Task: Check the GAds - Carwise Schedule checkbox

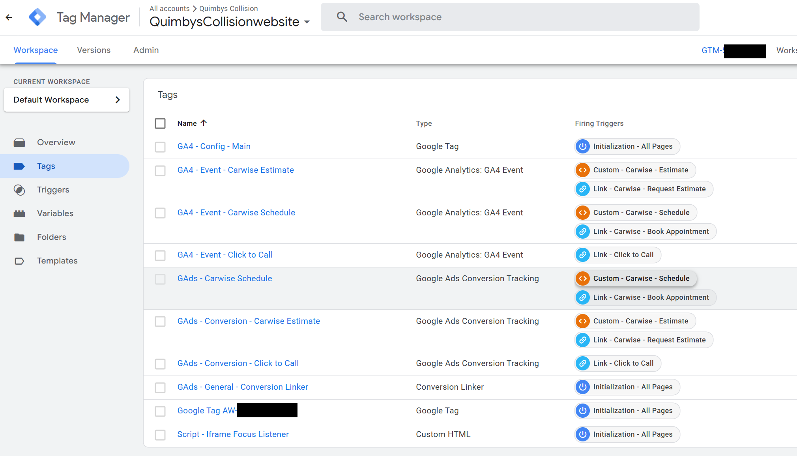Action: click(160, 279)
